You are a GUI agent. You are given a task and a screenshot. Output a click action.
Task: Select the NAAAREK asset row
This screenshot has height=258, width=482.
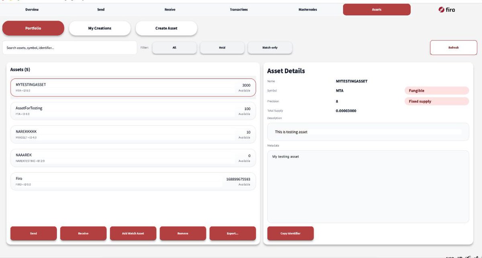pos(133,158)
